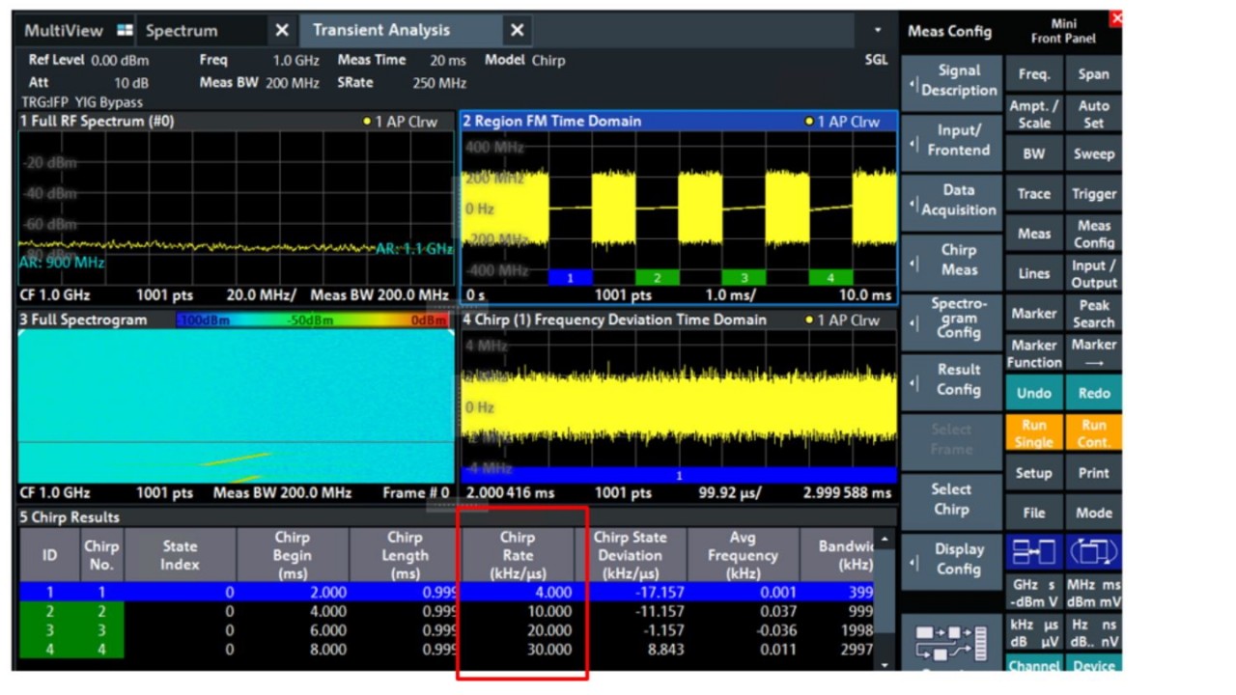Click the Marker arrow key
This screenshot has width=1236, height=695.
click(x=1093, y=353)
